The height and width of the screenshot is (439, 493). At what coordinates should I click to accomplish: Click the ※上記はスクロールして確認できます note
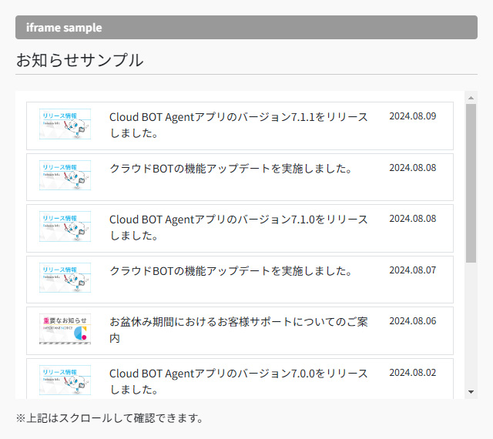(109, 418)
